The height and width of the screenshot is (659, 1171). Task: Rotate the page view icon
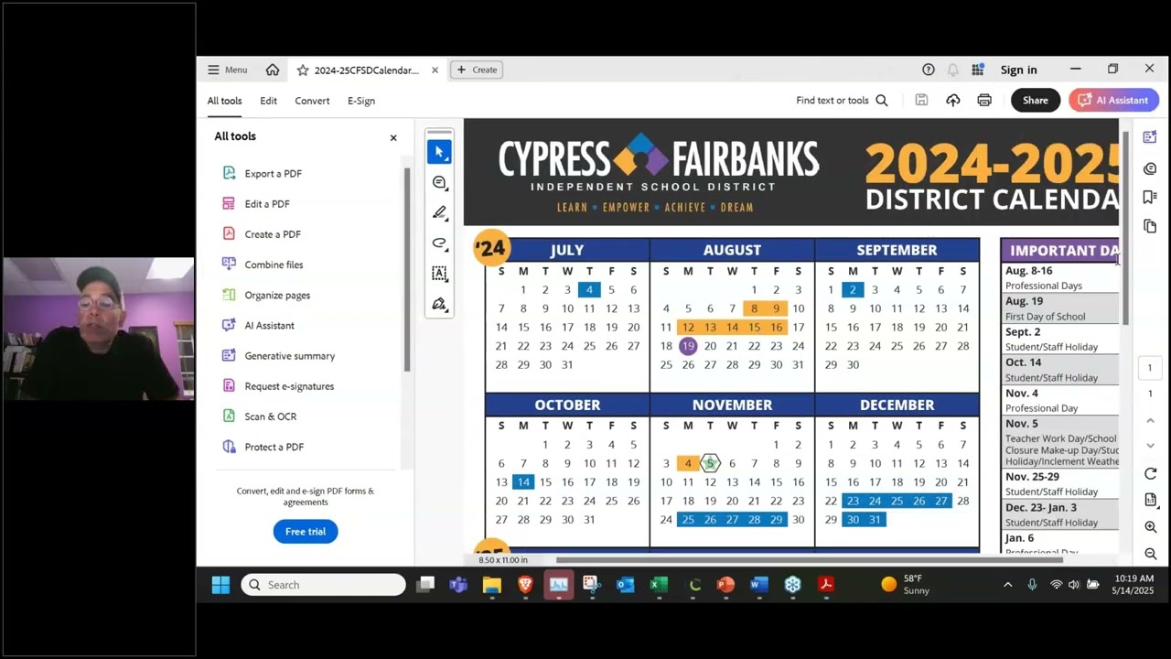tap(1150, 473)
